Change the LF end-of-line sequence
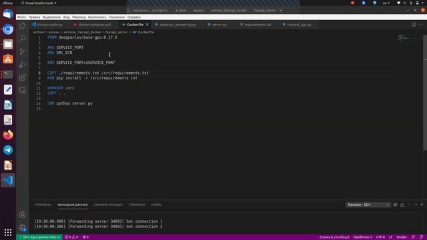 coord(390,237)
